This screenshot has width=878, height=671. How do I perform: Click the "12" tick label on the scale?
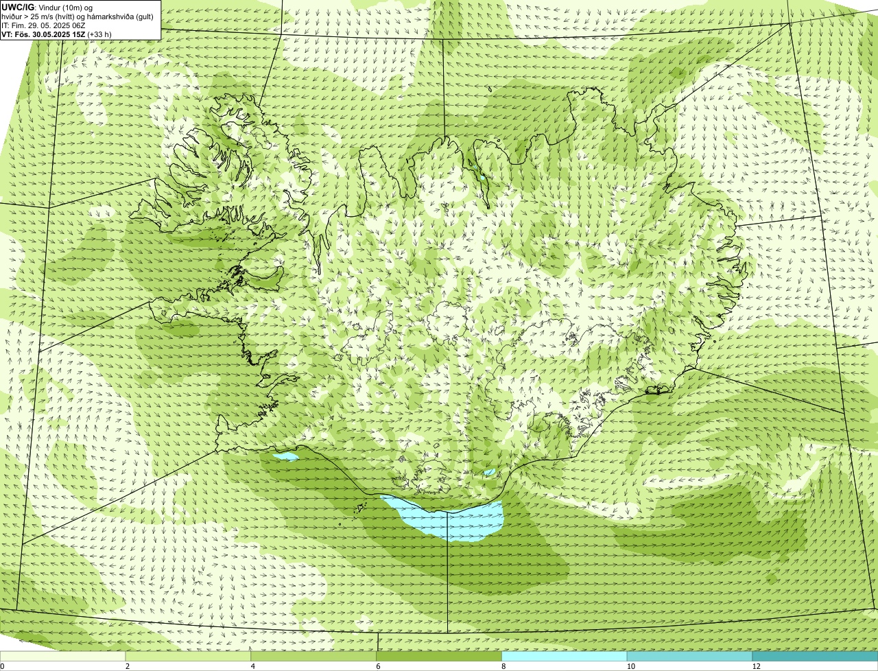tap(756, 666)
